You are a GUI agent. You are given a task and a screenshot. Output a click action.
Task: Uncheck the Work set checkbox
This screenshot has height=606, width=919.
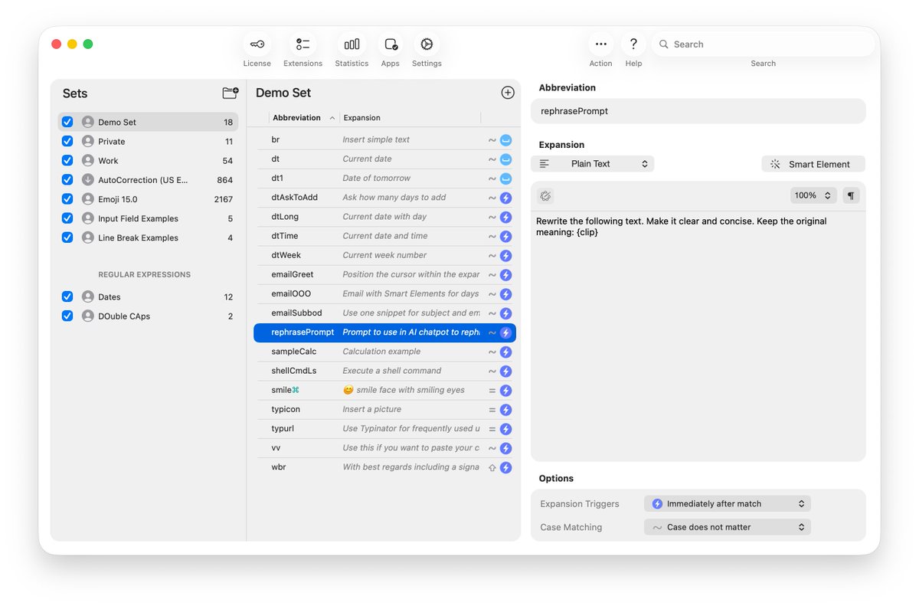[67, 160]
